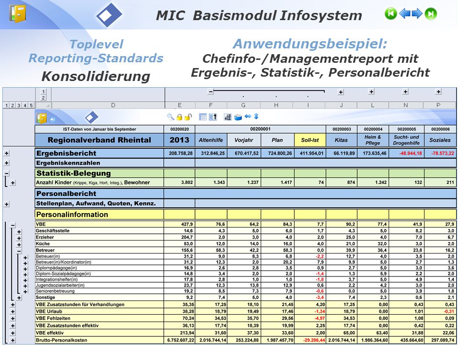The height and width of the screenshot is (345, 460).
Task: Collapse the VBE row group
Action: [x=12, y=225]
